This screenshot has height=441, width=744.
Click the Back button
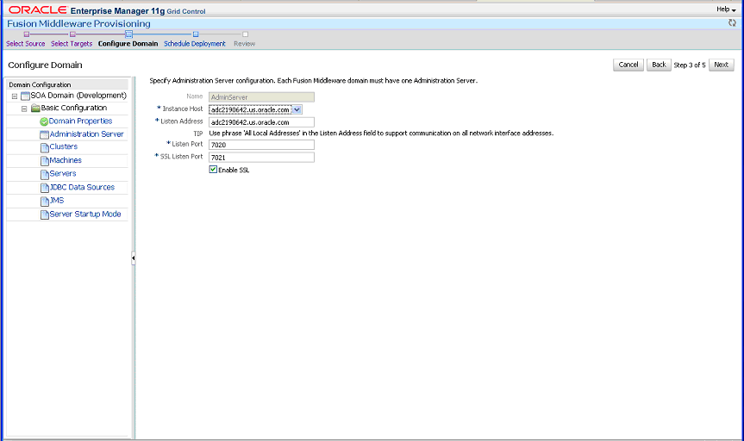point(659,65)
